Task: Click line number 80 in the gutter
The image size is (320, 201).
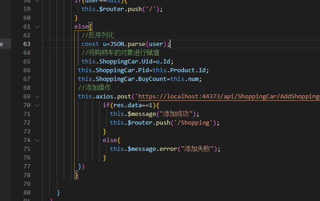Action: (x=27, y=192)
